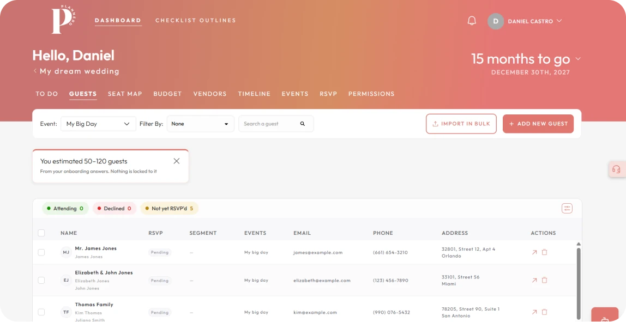Viewport: 626px width, 322px height.
Task: Open the Dashboard nav item
Action: tap(118, 20)
